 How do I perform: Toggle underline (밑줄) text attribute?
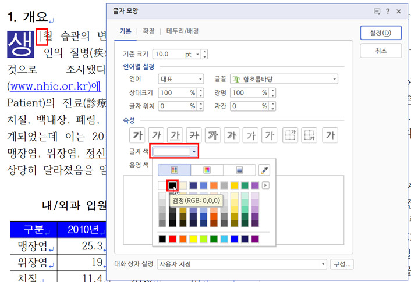click(175, 135)
